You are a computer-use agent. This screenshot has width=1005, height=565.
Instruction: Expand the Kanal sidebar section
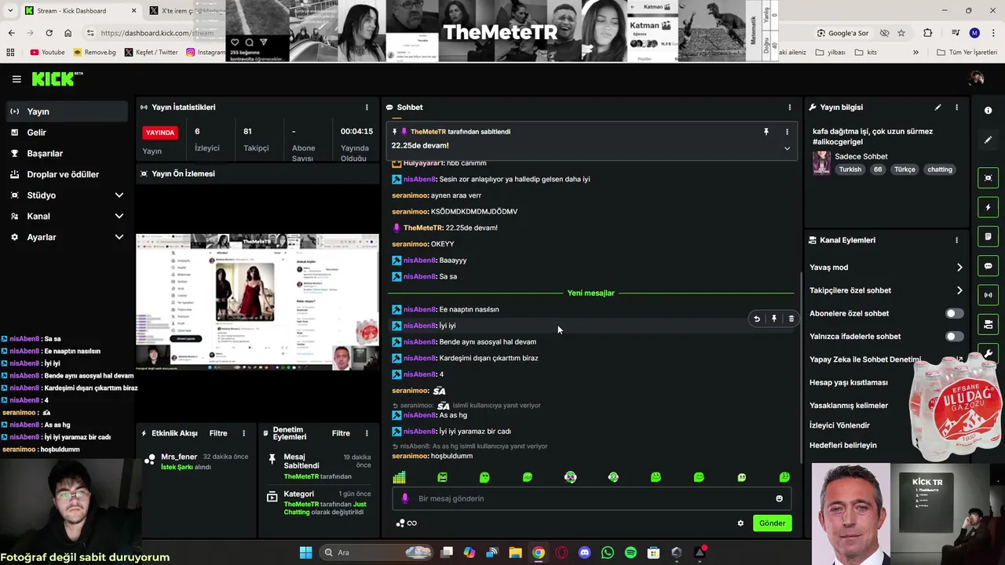click(119, 217)
